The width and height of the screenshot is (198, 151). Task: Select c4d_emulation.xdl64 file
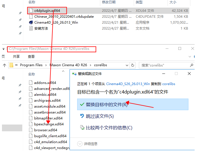tap(50, 142)
